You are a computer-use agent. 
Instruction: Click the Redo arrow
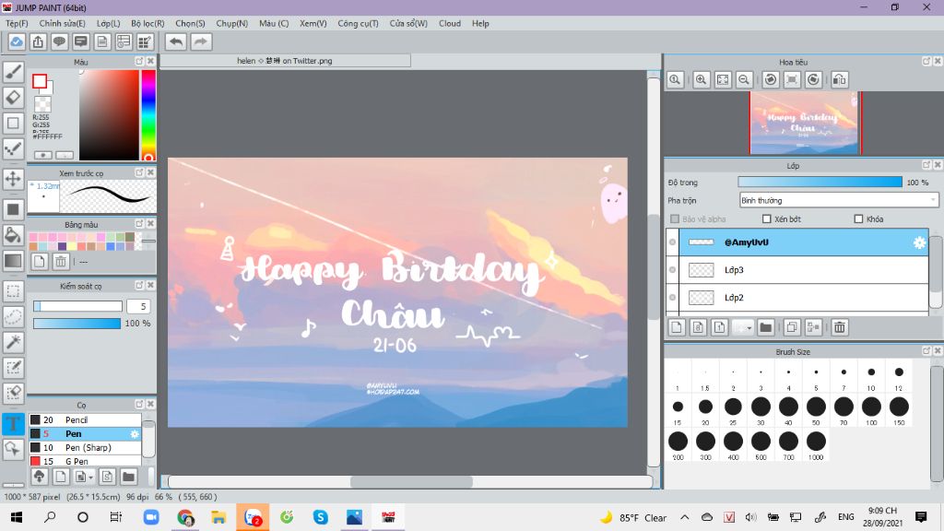click(x=201, y=42)
